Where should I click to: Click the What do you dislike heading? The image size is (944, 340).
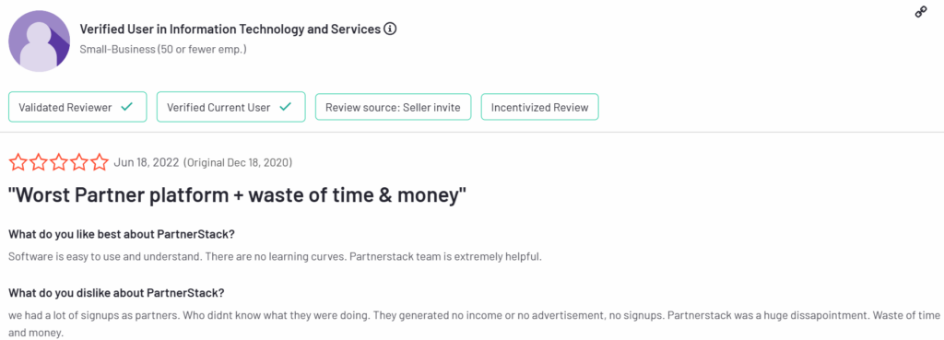pyautogui.click(x=116, y=293)
